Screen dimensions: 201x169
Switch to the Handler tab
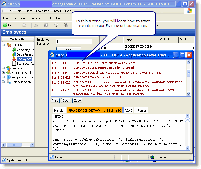pyautogui.click(x=59, y=111)
